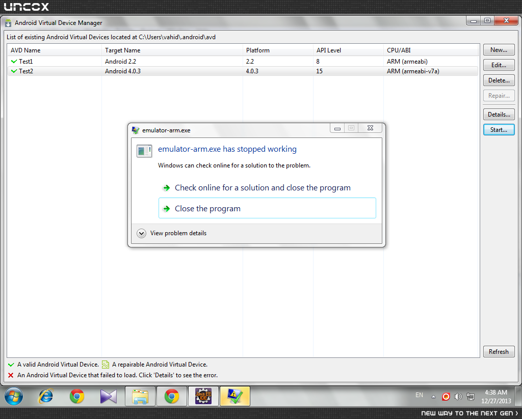Close the emulator-arm.exe dialog with X

(x=370, y=128)
